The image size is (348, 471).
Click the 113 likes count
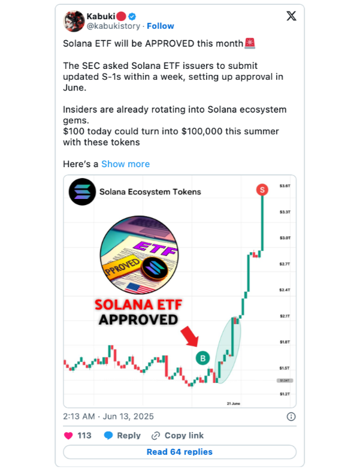(x=84, y=436)
